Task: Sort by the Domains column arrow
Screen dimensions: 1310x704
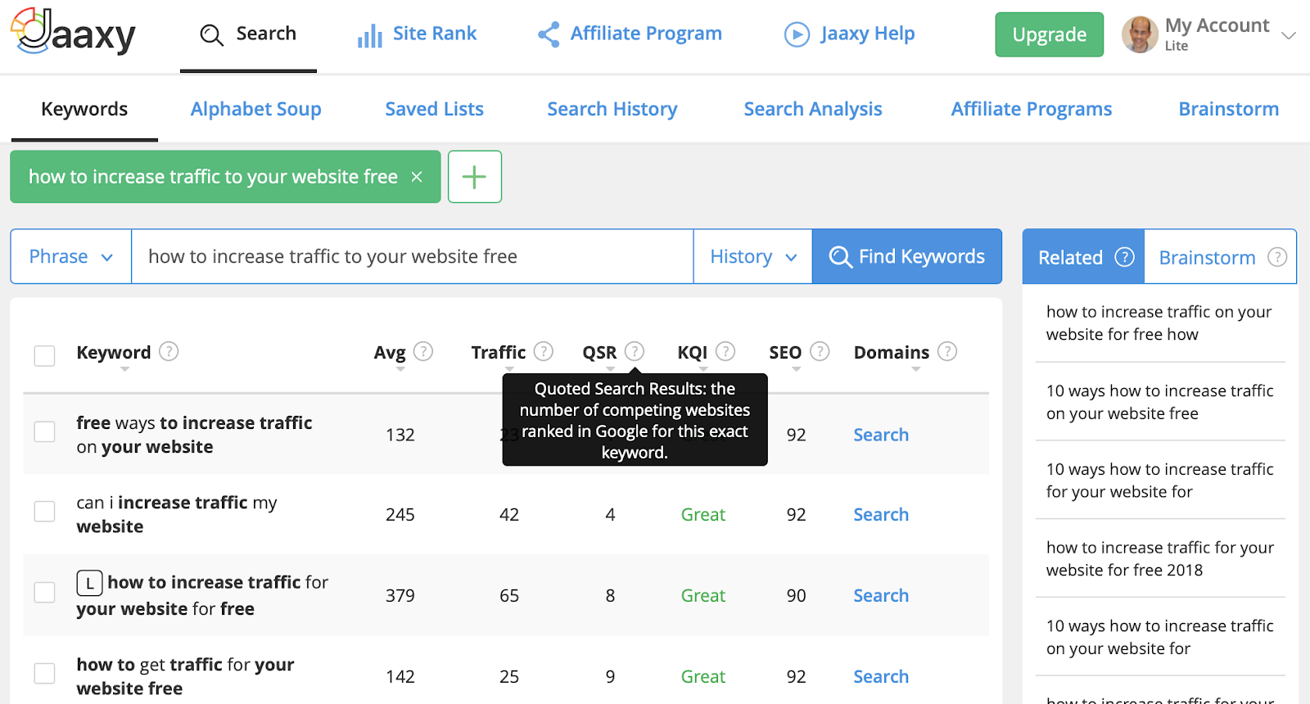Action: point(916,369)
